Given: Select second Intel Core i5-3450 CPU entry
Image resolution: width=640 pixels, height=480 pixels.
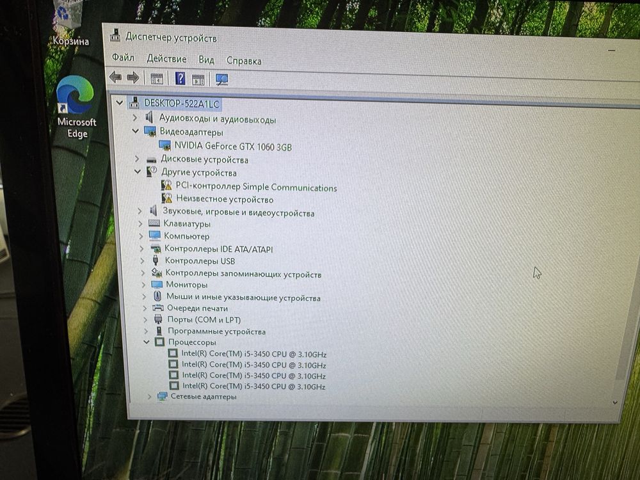Looking at the screenshot, I should [254, 365].
